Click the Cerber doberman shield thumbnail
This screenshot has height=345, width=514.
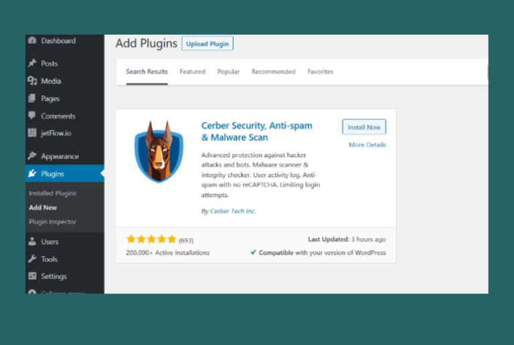[159, 151]
